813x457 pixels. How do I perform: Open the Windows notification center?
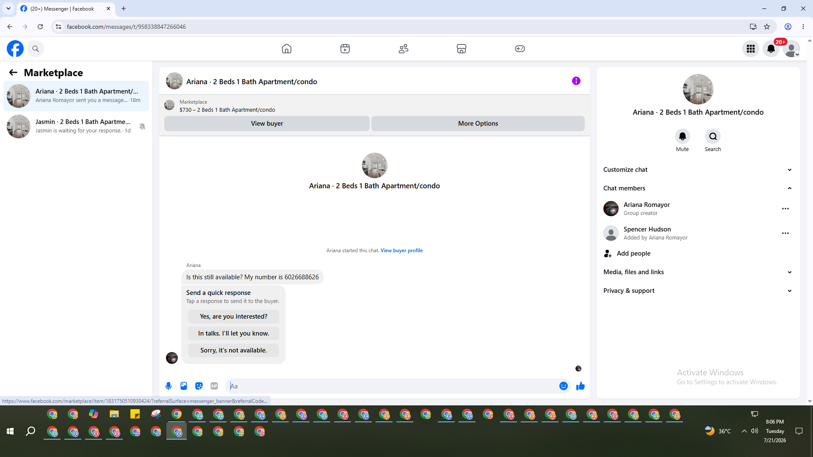[x=799, y=431]
